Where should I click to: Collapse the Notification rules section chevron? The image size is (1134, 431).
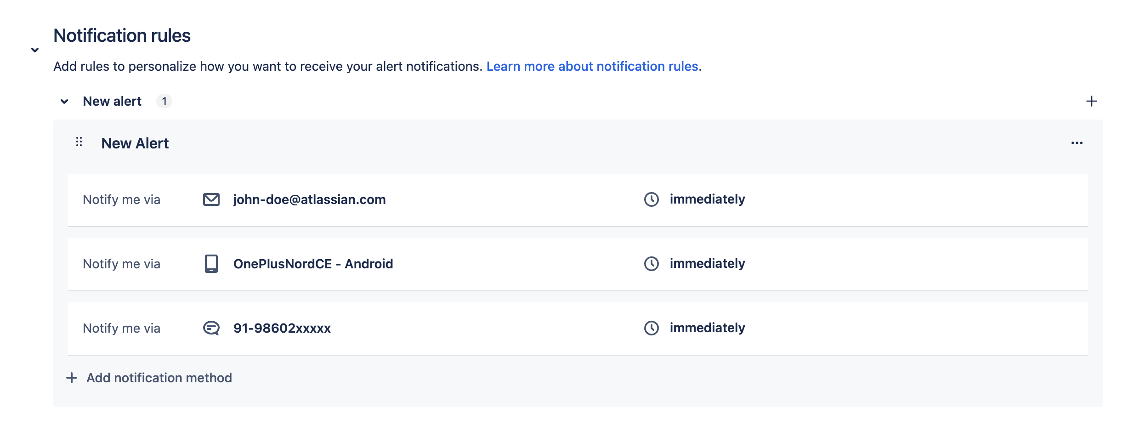pyautogui.click(x=35, y=50)
